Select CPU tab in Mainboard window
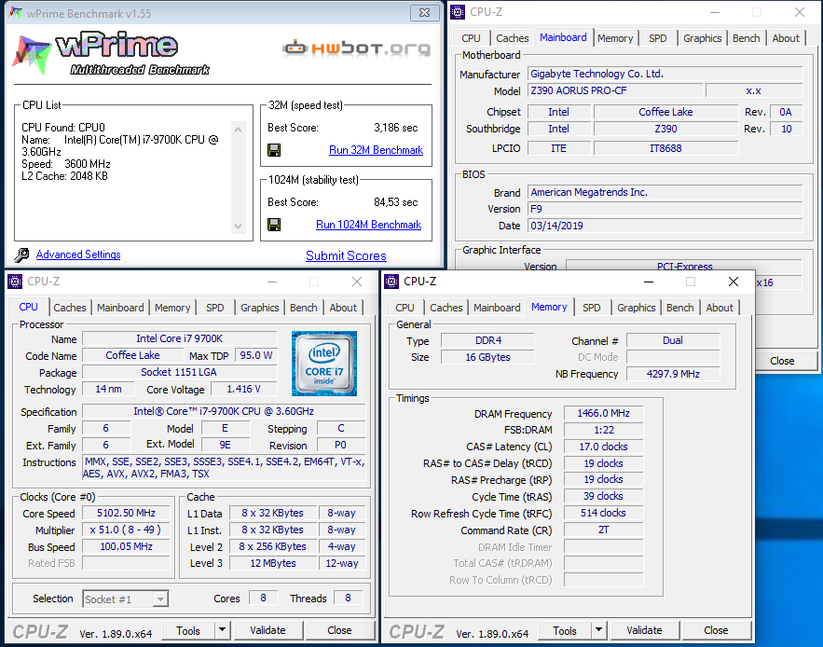This screenshot has height=647, width=823. pyautogui.click(x=472, y=38)
